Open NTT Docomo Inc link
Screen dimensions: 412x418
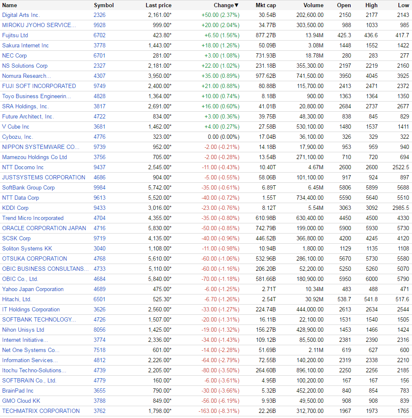pyautogui.click(x=23, y=167)
